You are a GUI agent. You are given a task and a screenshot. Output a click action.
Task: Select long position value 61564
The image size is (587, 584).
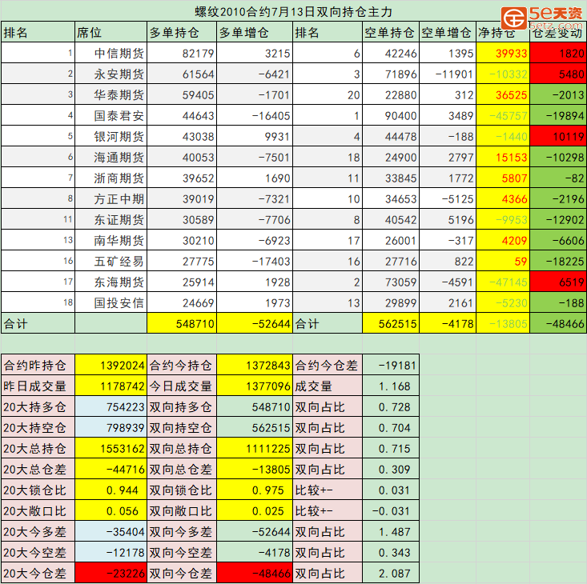pos(182,74)
